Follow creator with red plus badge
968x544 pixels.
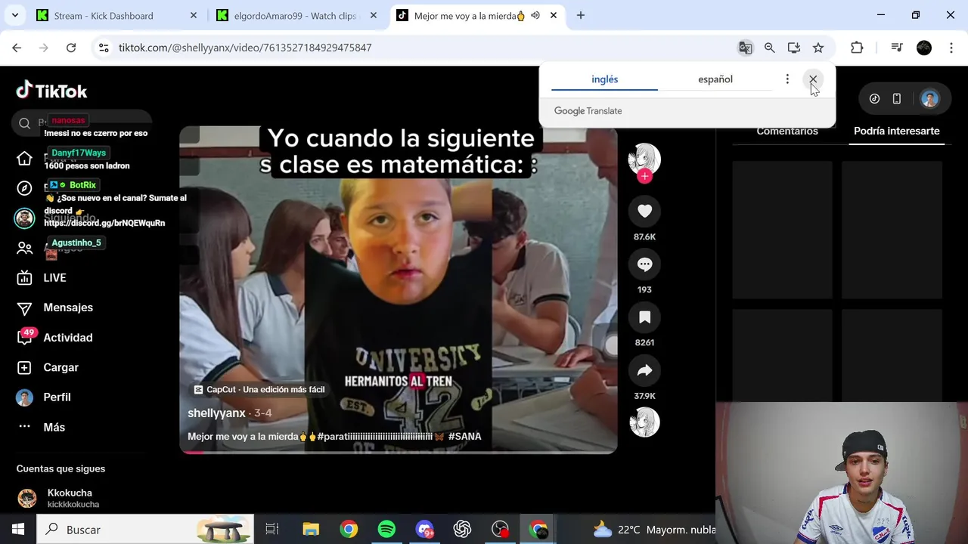(644, 176)
